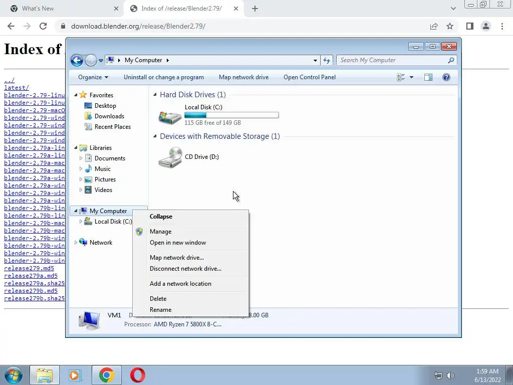The height and width of the screenshot is (385, 513).
Task: Open Chrome three-dot menu
Action: click(x=502, y=26)
